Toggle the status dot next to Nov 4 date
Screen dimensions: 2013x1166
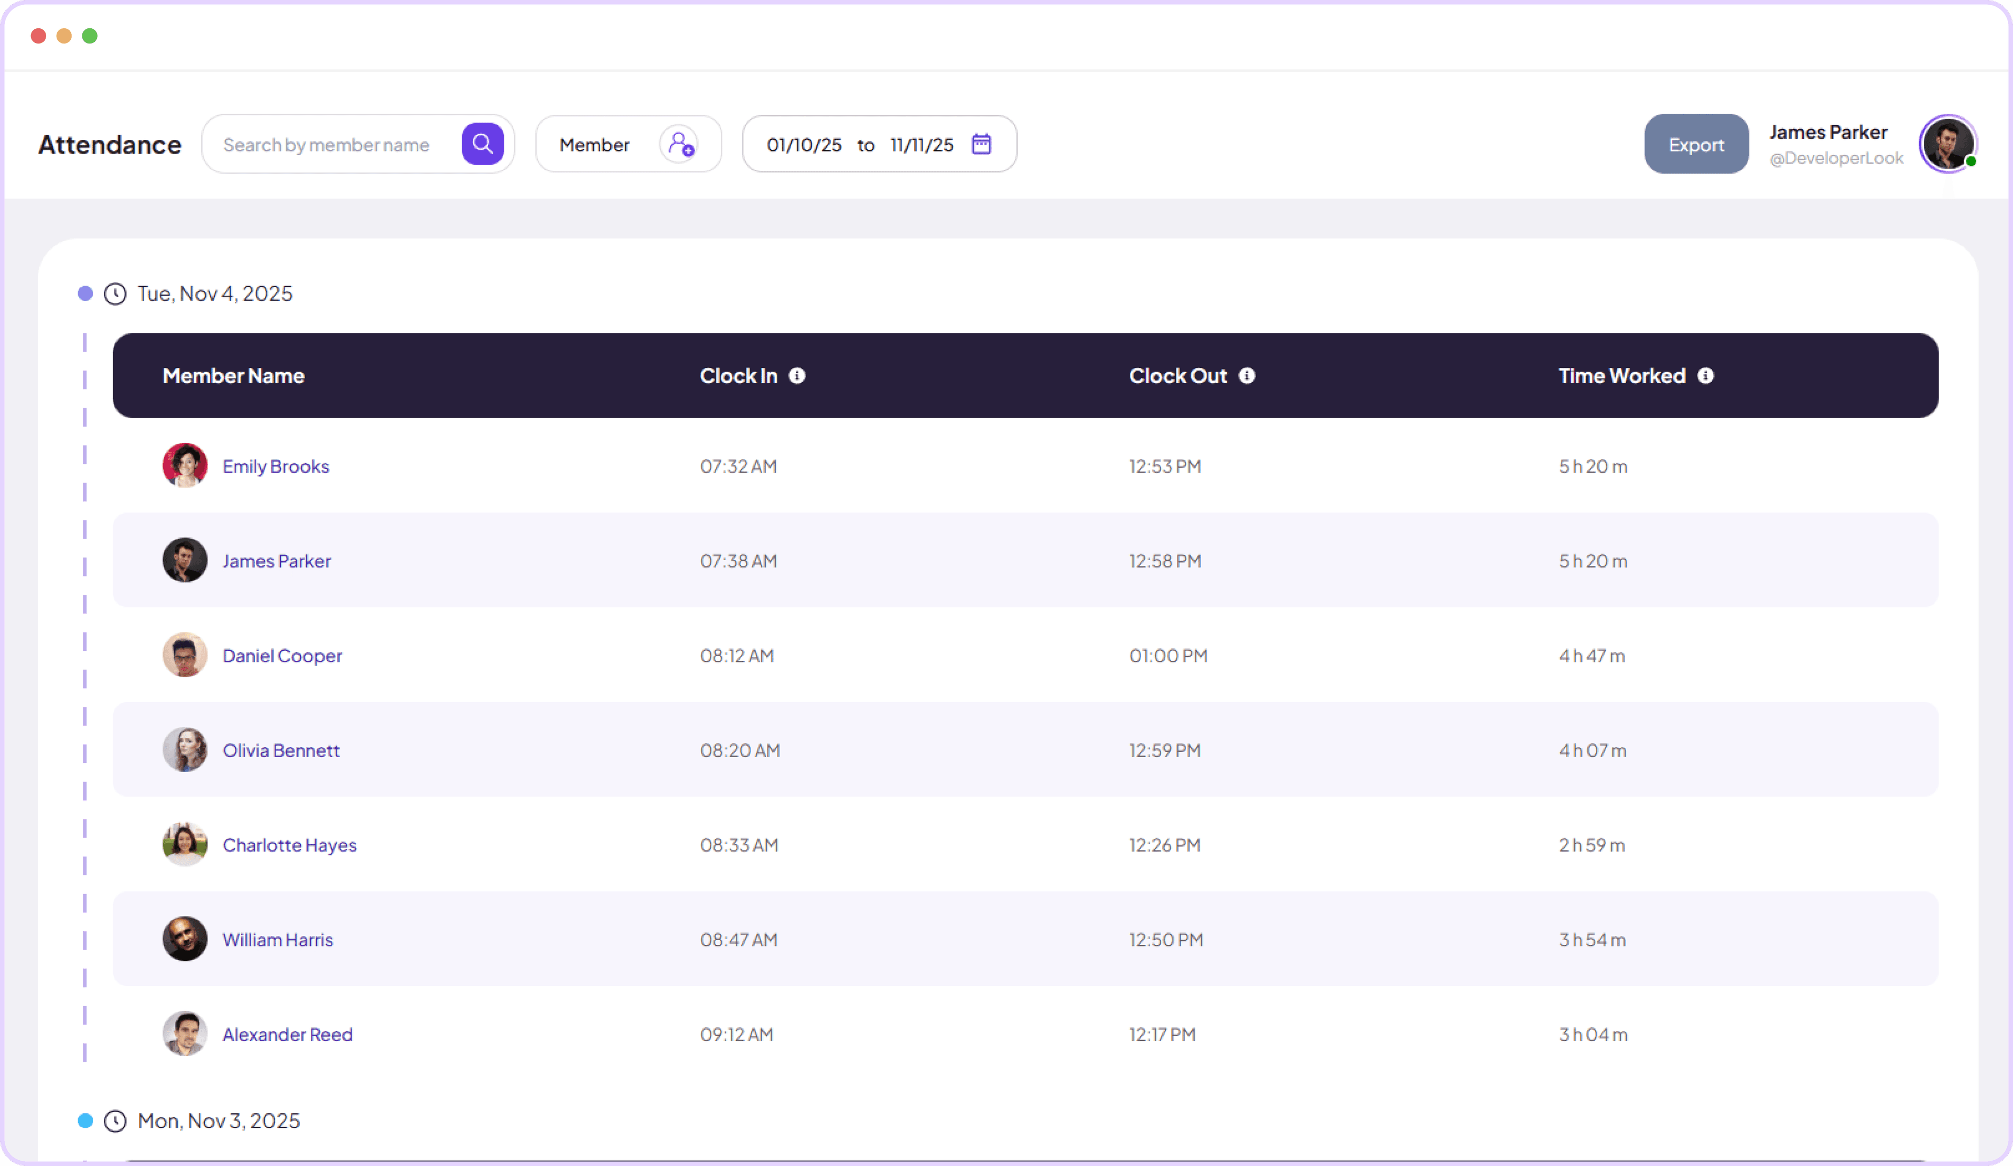pyautogui.click(x=85, y=293)
